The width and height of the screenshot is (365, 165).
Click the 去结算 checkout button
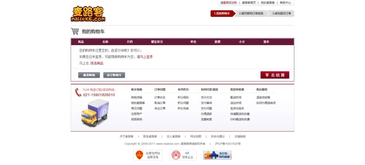pyautogui.click(x=275, y=75)
